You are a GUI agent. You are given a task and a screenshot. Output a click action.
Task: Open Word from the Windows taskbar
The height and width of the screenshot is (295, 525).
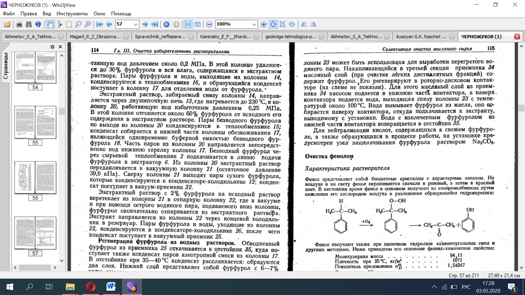111,287
